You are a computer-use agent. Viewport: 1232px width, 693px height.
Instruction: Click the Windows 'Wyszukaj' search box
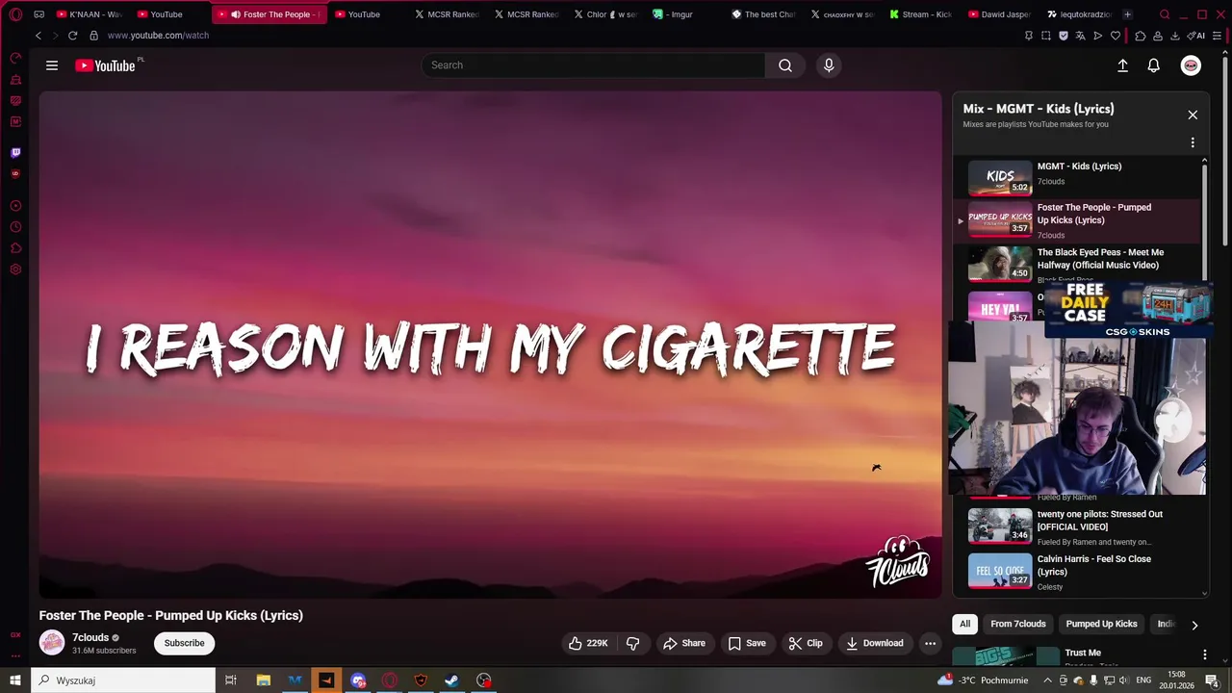[123, 680]
